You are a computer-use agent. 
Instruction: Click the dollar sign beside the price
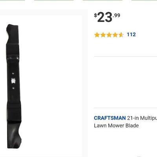(95, 15)
